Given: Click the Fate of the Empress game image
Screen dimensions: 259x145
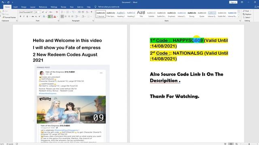Looking at the screenshot, I should pos(71,110).
